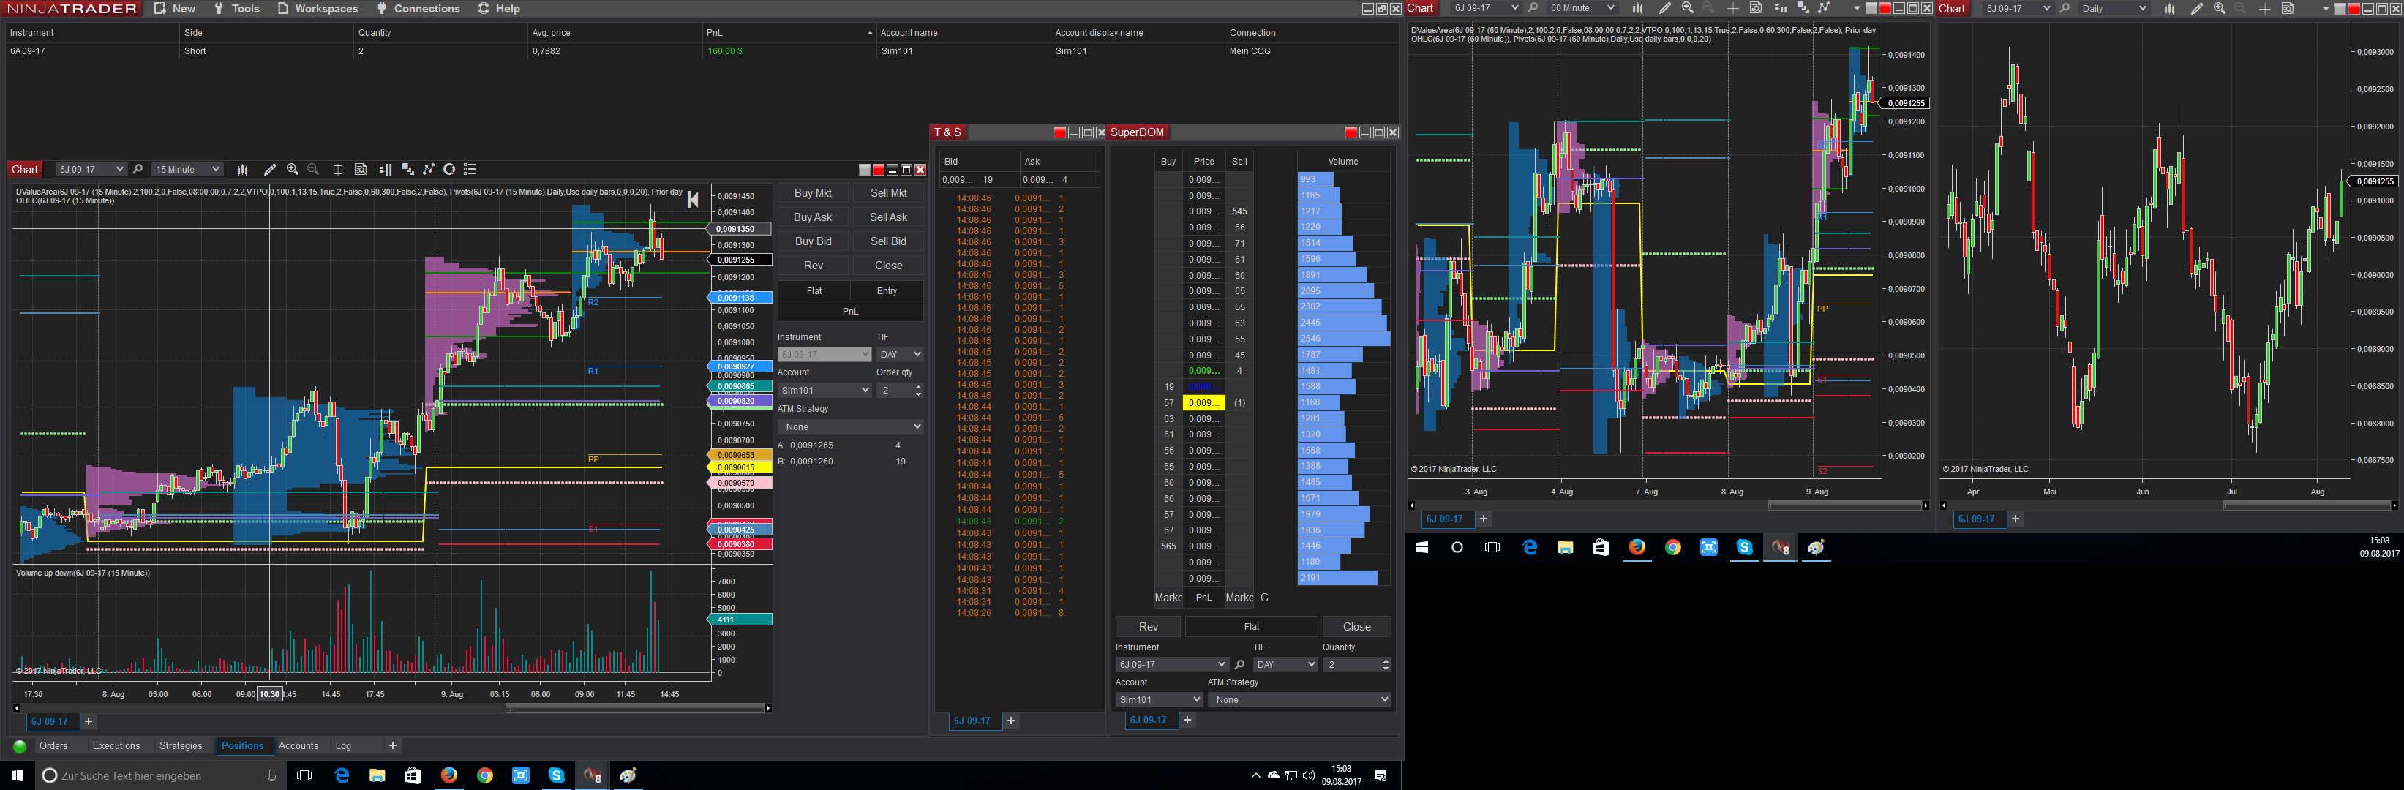The height and width of the screenshot is (790, 2404).
Task: Zoom out on the 15 Minute chart
Action: 314,170
